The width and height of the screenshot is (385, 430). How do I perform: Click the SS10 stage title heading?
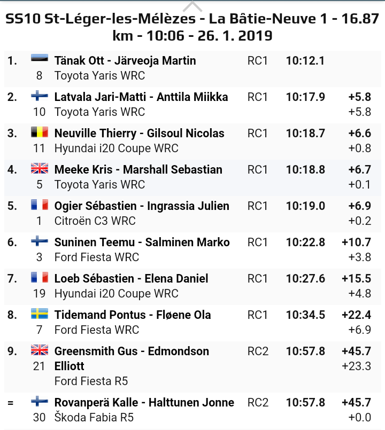click(192, 28)
